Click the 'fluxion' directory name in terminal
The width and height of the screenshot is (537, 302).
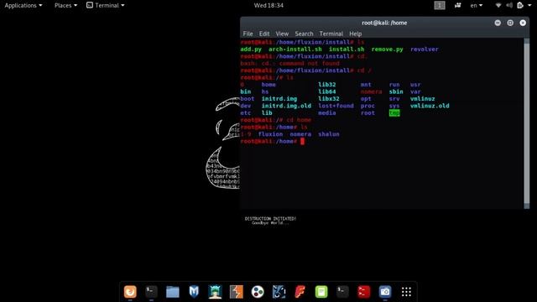(x=270, y=134)
